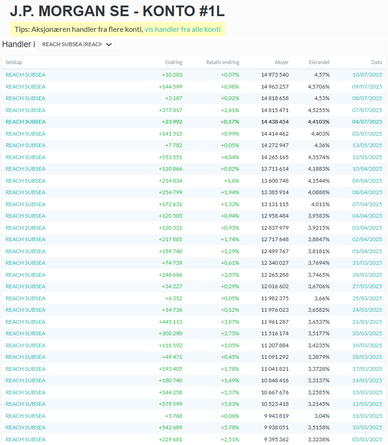Sort by the Relativ endring column header

click(223, 62)
